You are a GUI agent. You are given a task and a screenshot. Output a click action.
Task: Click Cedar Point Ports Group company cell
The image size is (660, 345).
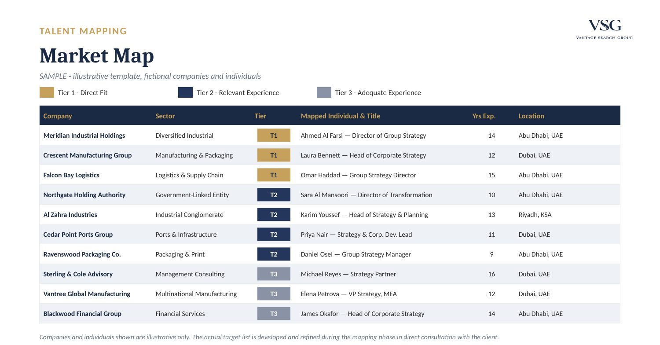tap(78, 235)
